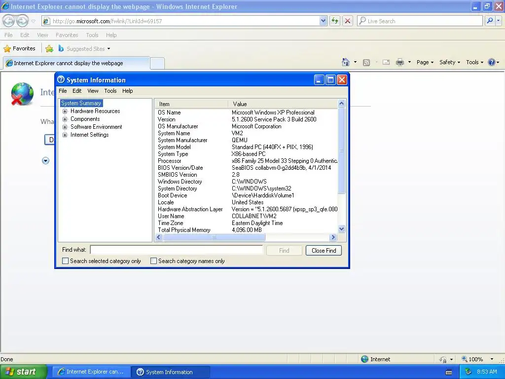Click the vertical scrollbar thumb in details
This screenshot has width=505, height=379.
click(x=341, y=151)
